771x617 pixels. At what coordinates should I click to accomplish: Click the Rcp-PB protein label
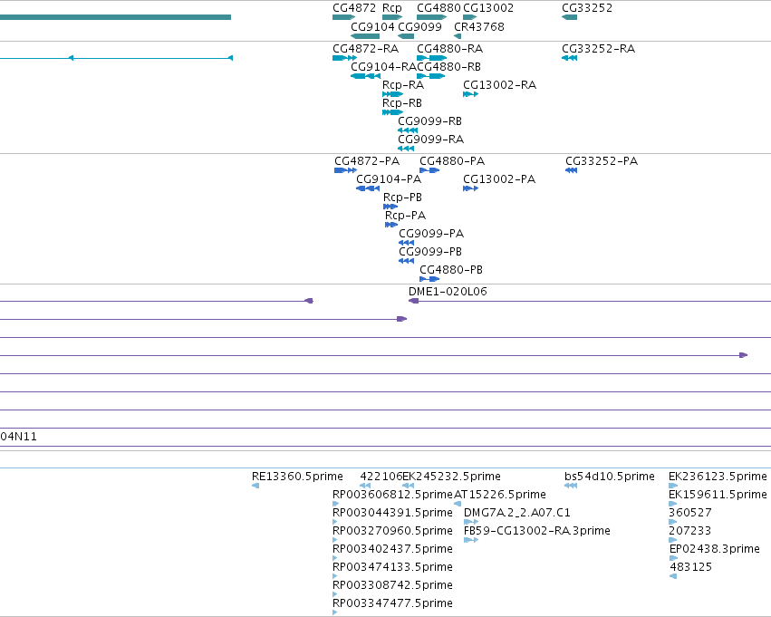[x=402, y=198]
